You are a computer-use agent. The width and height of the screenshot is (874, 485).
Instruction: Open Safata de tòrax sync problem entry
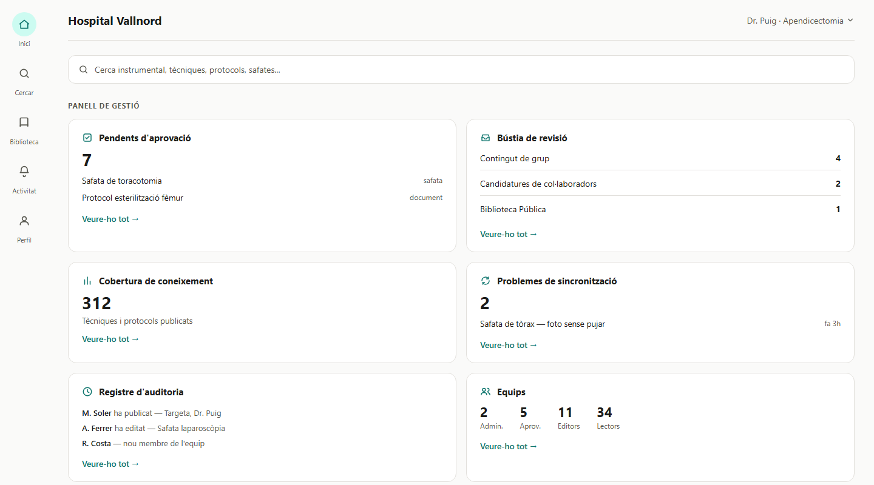point(660,324)
